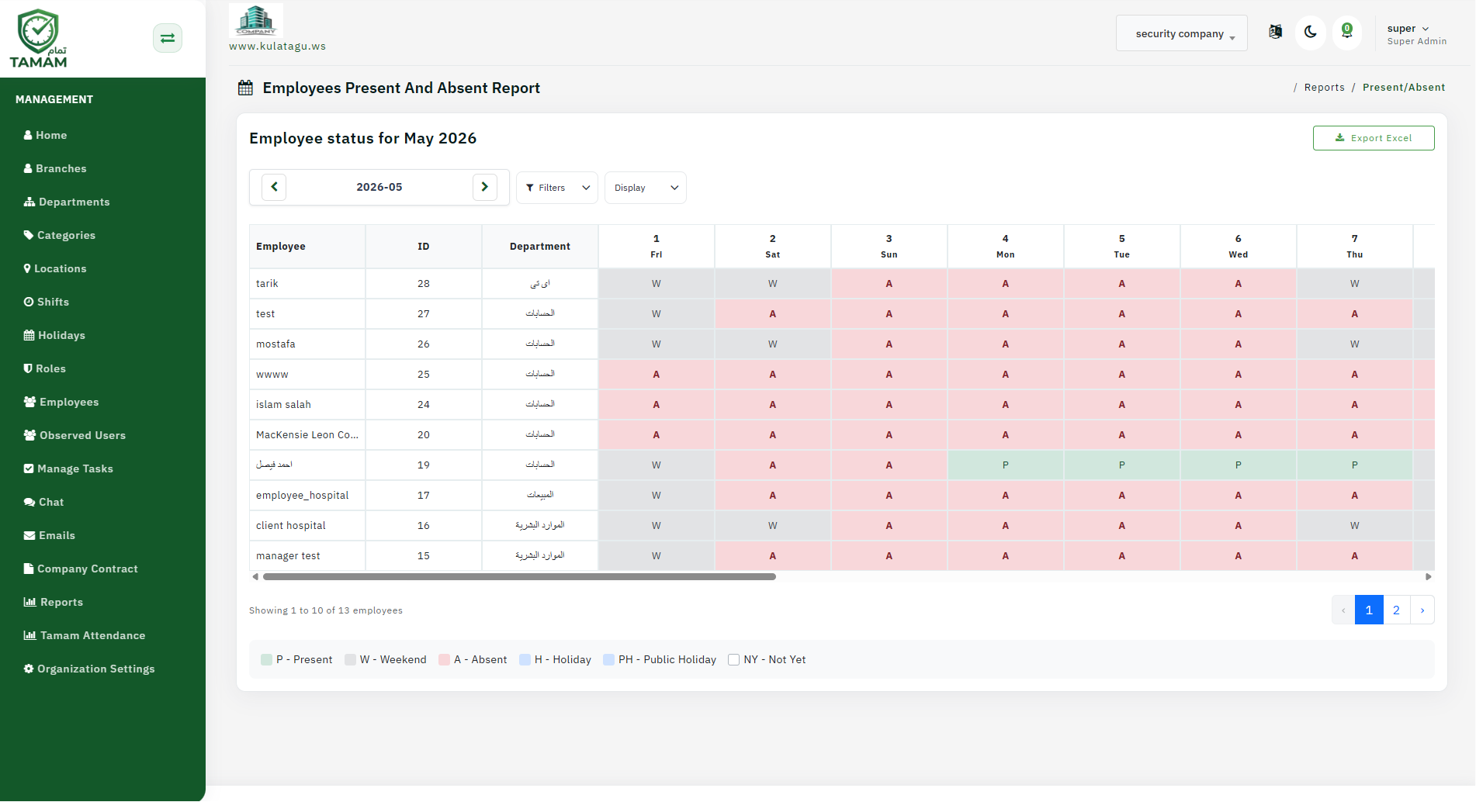Click the P - Present green swatch

[x=267, y=660]
